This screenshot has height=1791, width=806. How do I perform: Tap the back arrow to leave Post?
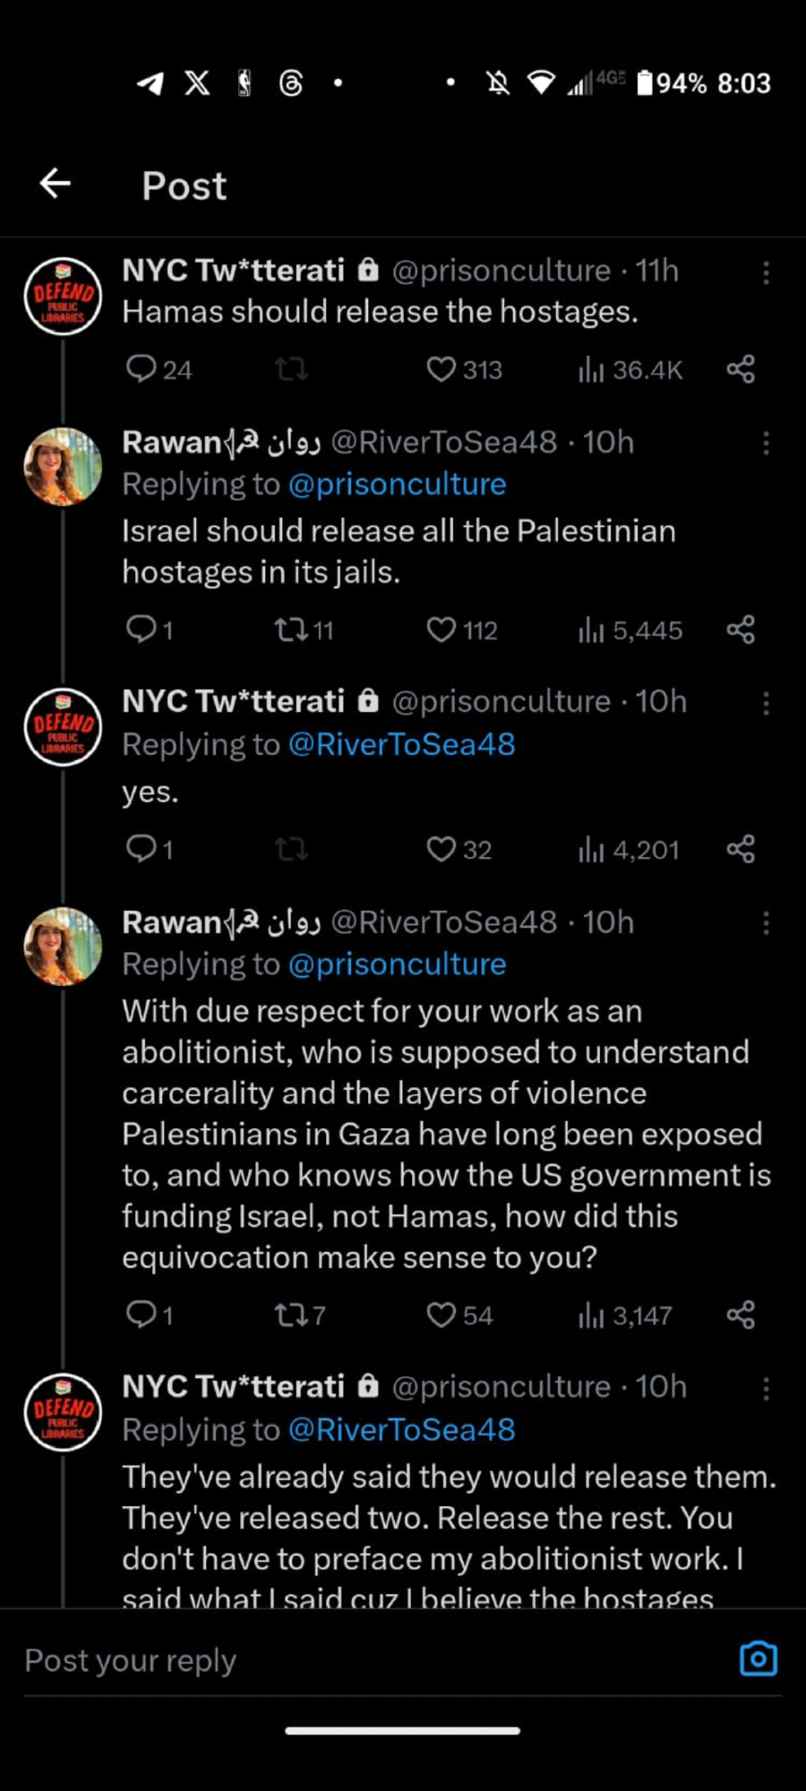(56, 184)
